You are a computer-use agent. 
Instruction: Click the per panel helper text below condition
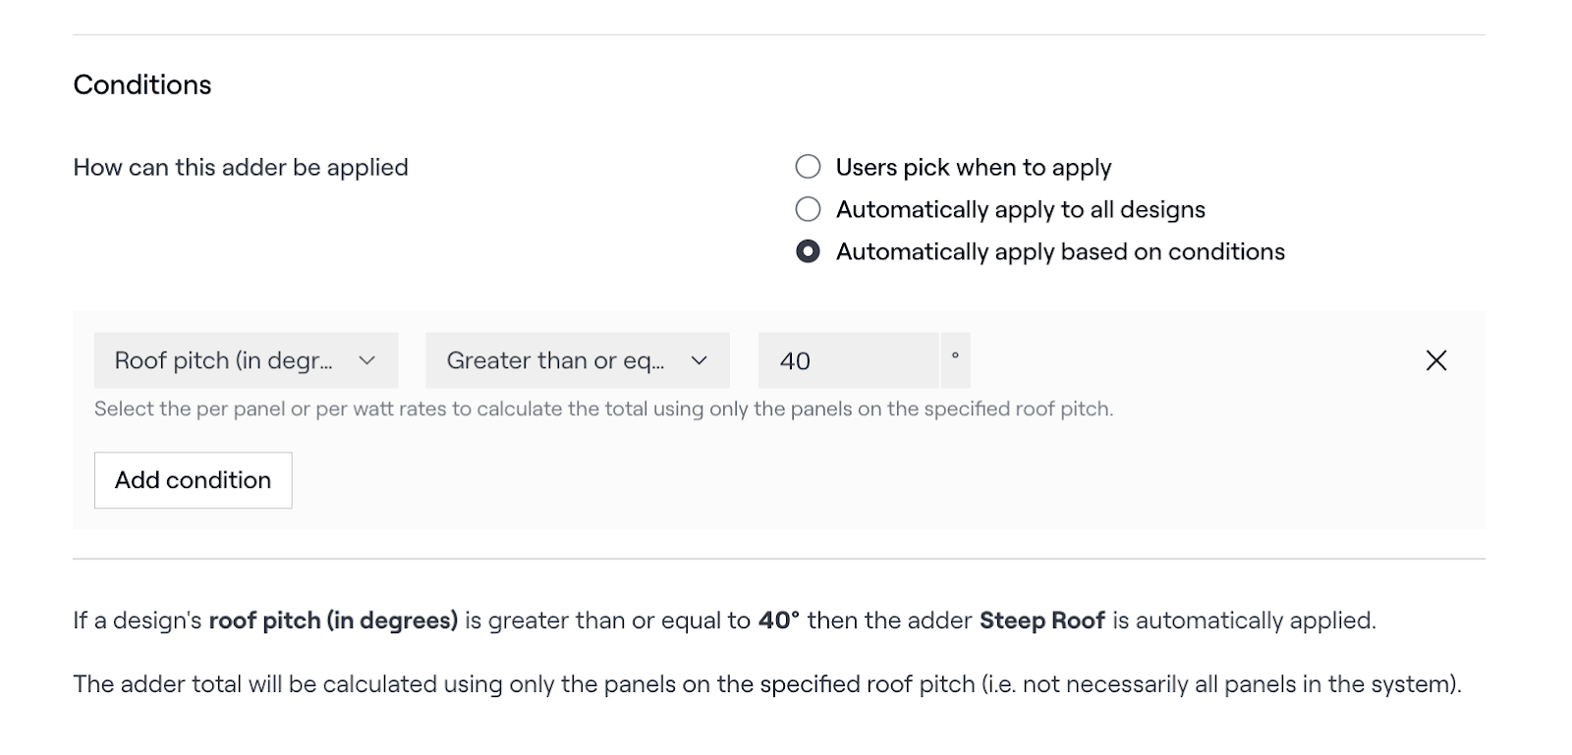click(x=603, y=408)
